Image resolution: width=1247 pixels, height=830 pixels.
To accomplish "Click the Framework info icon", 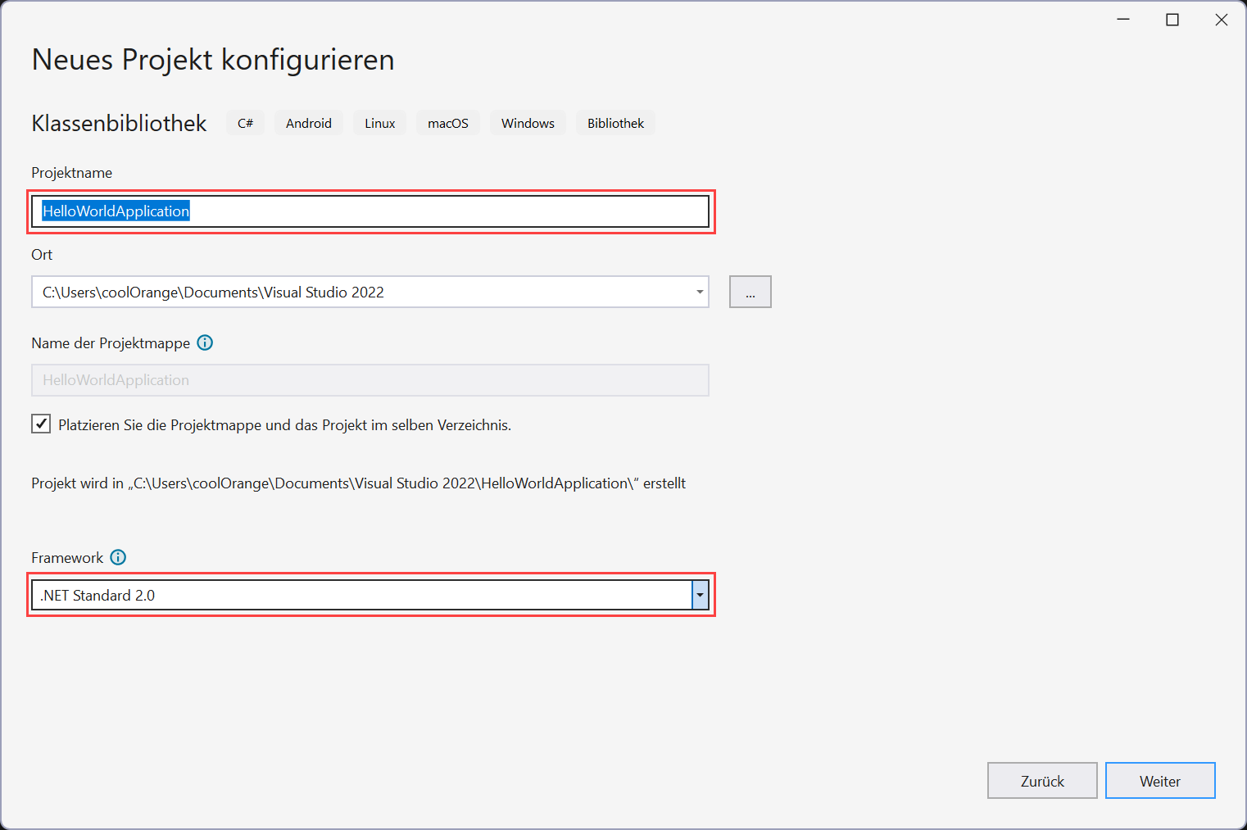I will pyautogui.click(x=118, y=557).
